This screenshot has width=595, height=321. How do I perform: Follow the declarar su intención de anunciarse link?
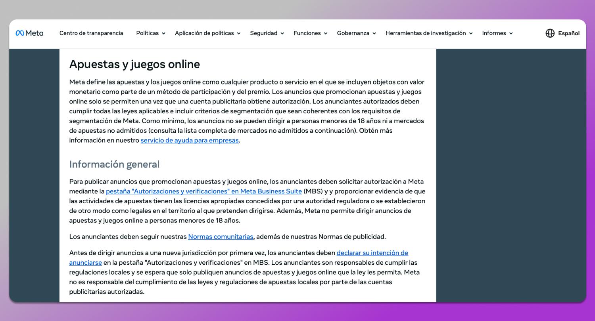click(x=372, y=253)
